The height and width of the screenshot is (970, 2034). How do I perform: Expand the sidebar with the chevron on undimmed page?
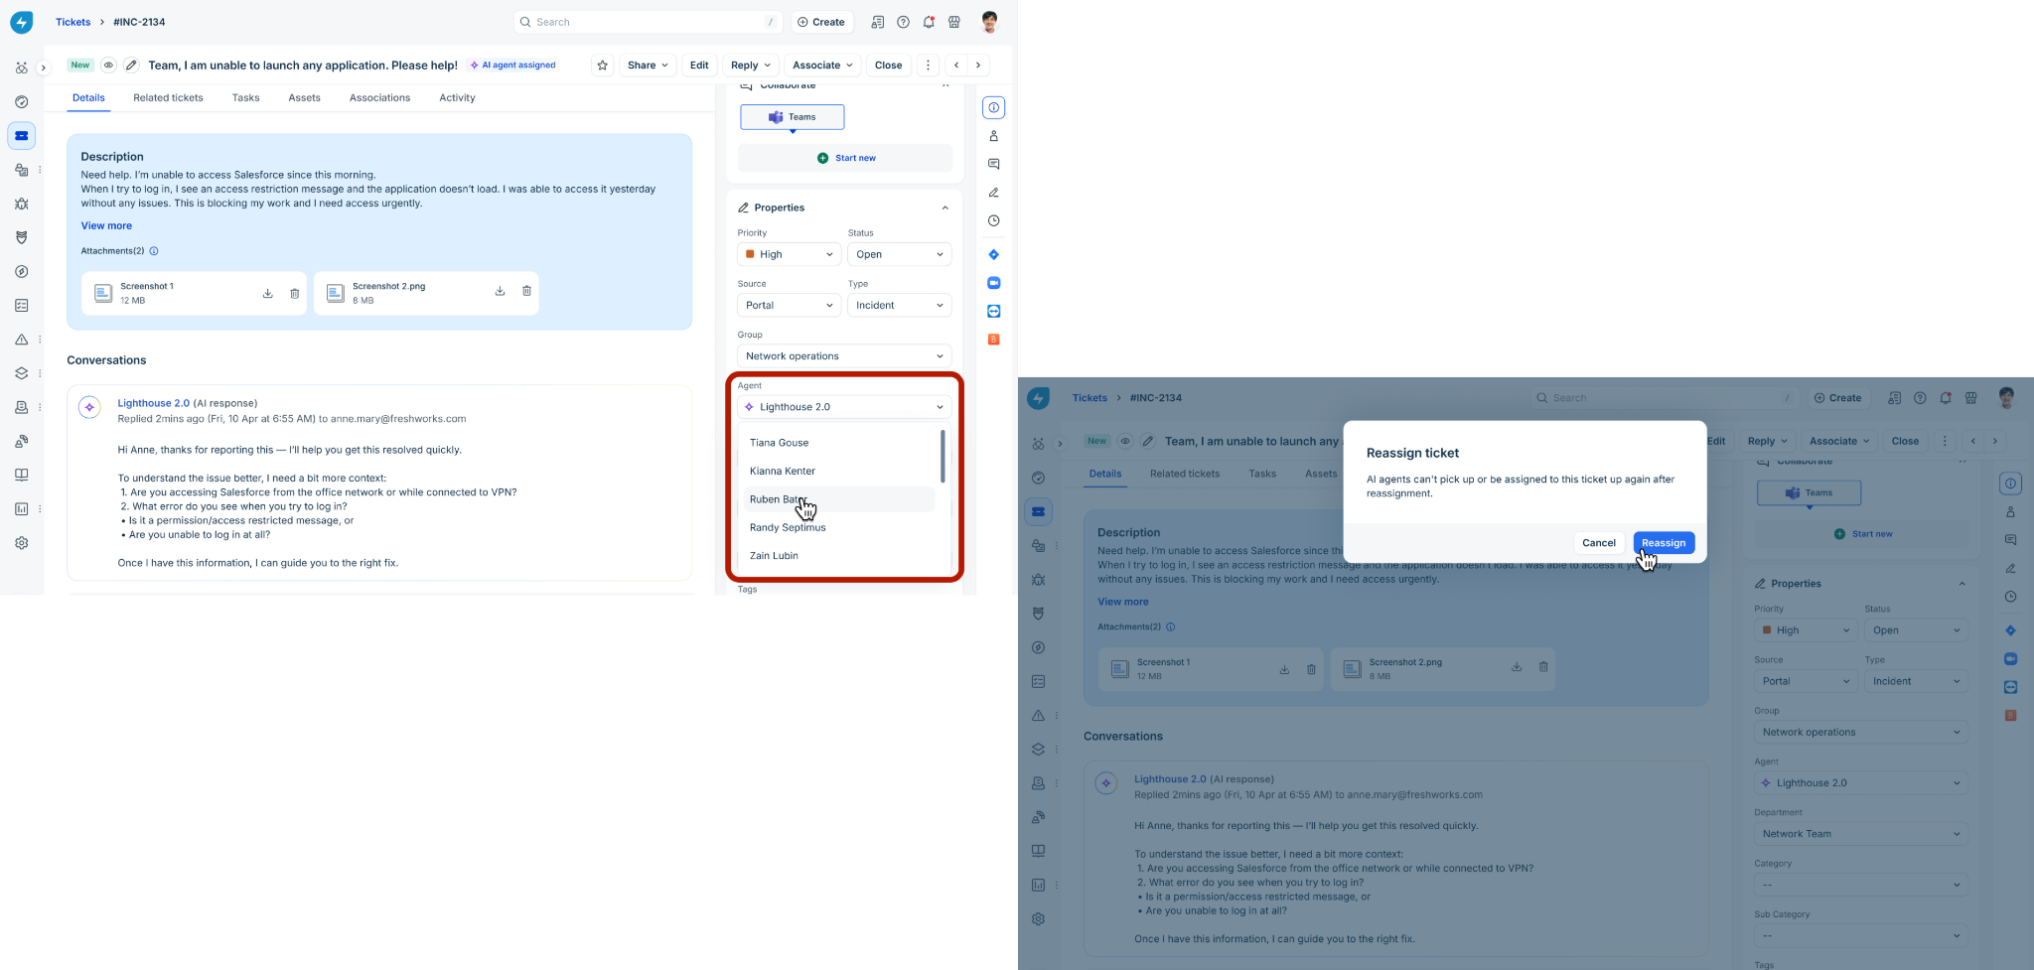coord(43,68)
